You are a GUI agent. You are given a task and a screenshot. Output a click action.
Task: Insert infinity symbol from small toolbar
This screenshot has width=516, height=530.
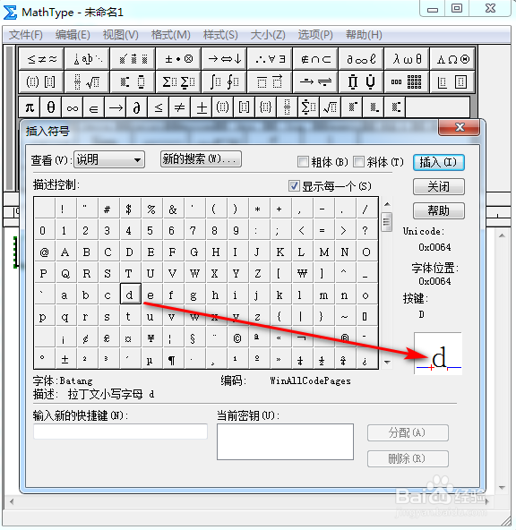[73, 107]
